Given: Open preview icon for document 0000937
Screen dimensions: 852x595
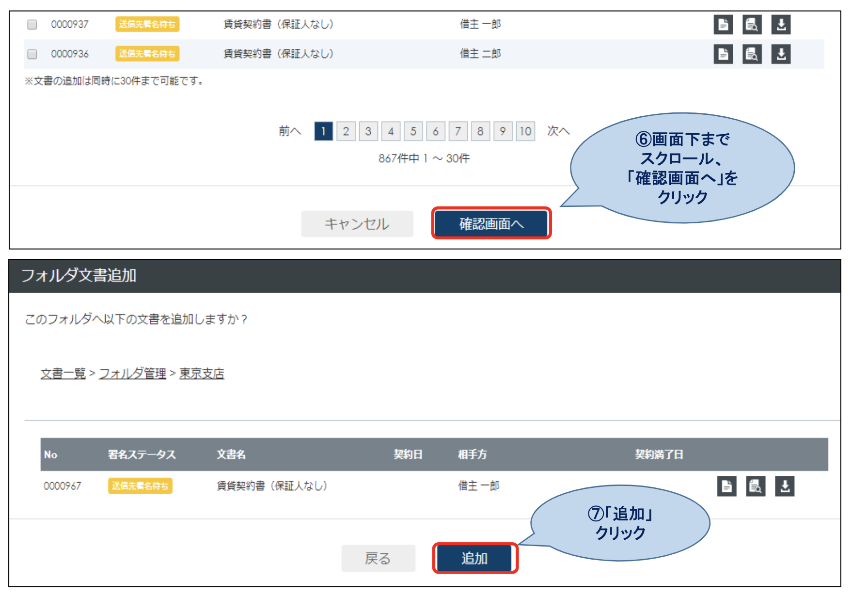Looking at the screenshot, I should click(752, 23).
